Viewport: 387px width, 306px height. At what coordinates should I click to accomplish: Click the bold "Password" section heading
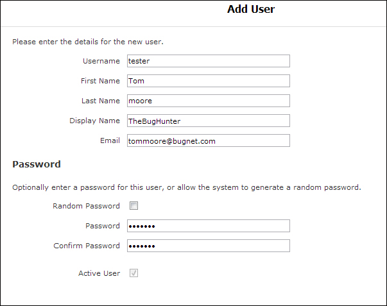click(37, 164)
